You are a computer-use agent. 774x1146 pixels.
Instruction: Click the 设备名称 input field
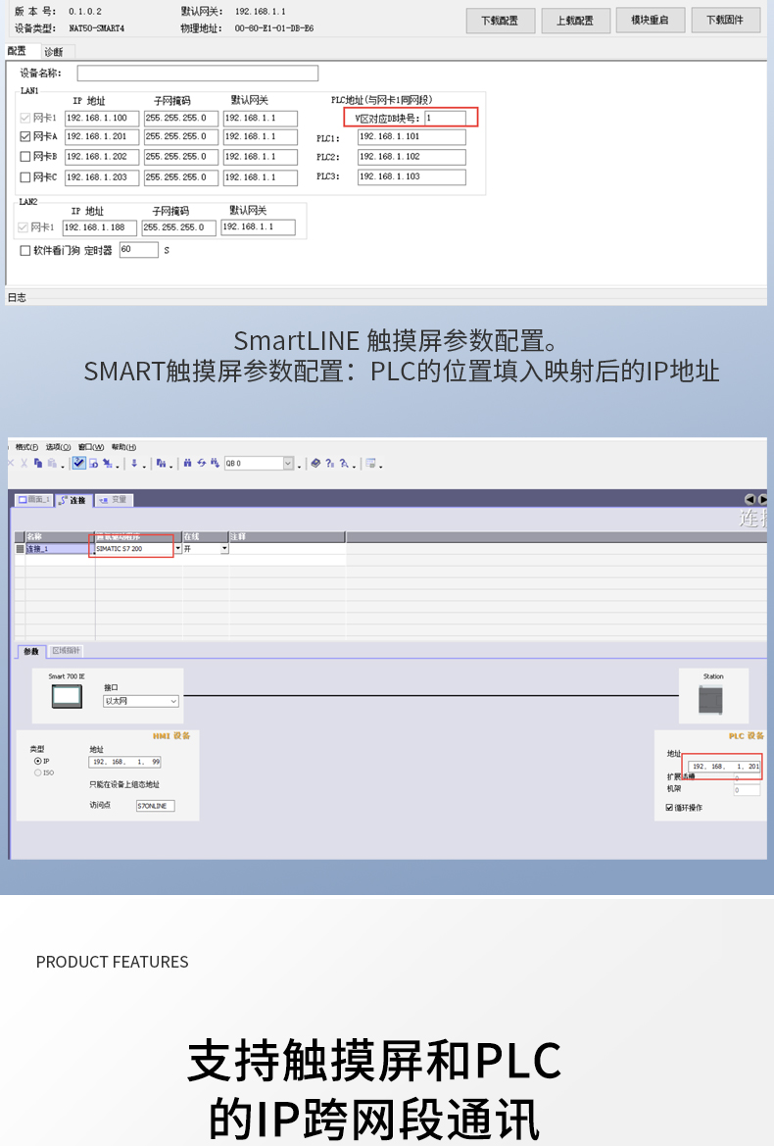(198, 74)
